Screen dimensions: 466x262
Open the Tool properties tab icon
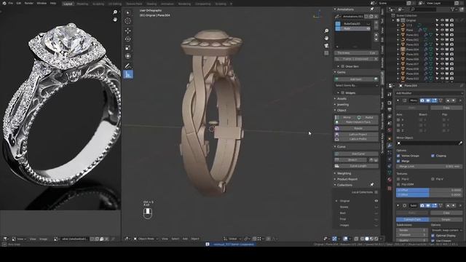point(390,95)
